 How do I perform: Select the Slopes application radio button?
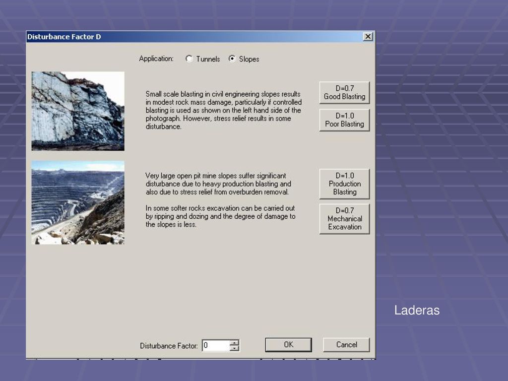pos(232,59)
